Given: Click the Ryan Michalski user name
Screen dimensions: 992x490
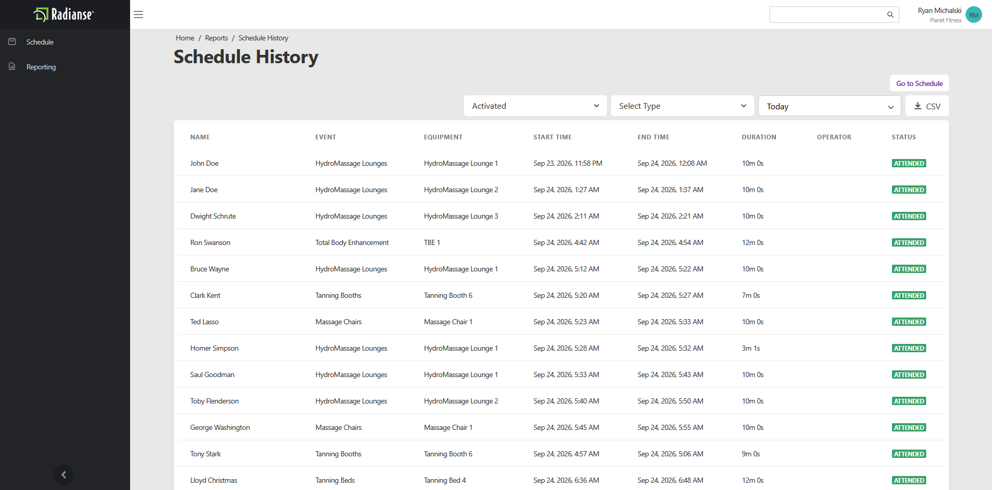Looking at the screenshot, I should point(939,10).
